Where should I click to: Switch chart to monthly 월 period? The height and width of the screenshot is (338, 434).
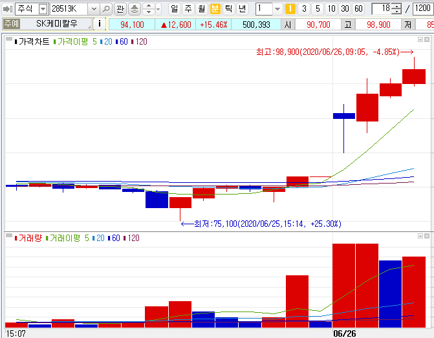point(202,9)
